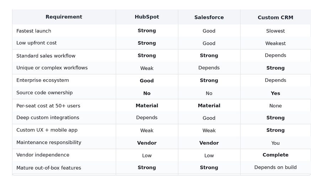311x183 pixels.
Task: Select Mature out-of-box features label
Action: (49, 168)
